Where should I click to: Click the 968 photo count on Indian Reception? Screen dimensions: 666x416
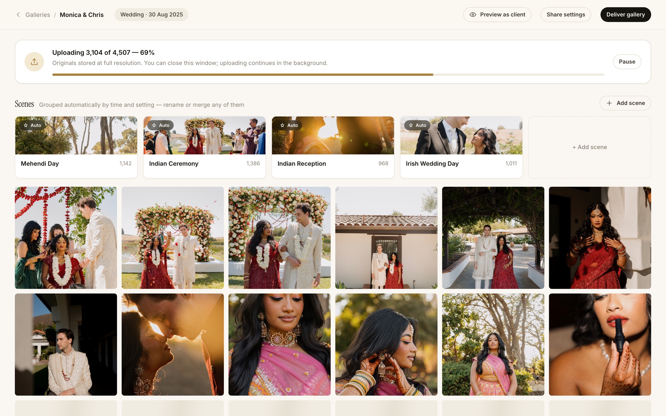coord(383,163)
